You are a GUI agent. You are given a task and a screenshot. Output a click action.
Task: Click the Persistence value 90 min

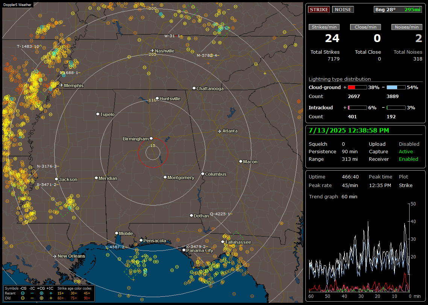click(x=350, y=151)
